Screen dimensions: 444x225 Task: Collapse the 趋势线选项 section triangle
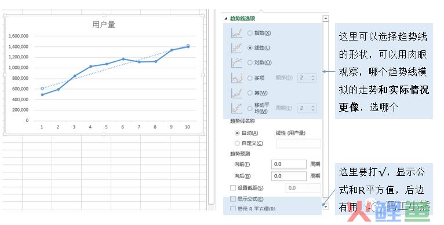(x=225, y=19)
